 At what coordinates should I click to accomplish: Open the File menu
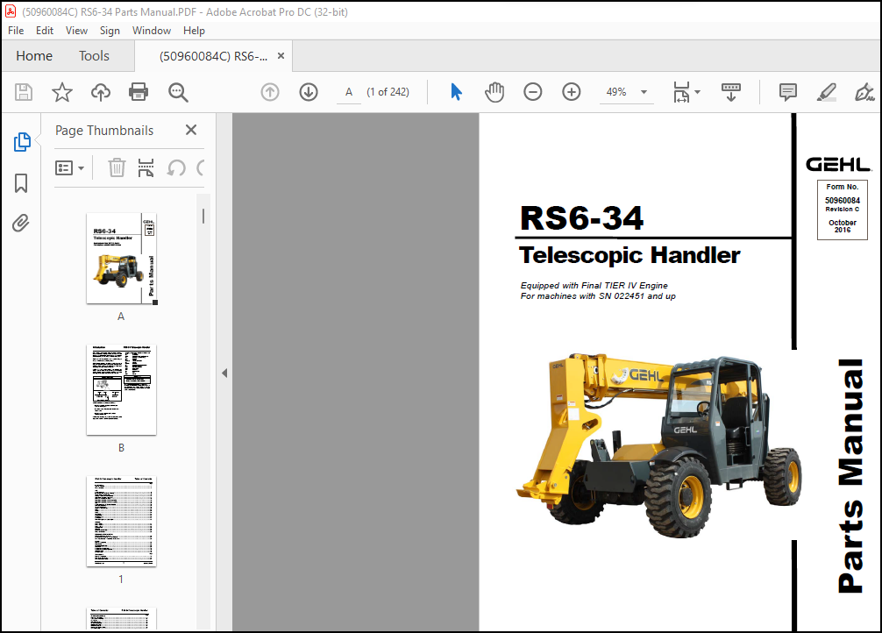pos(16,31)
